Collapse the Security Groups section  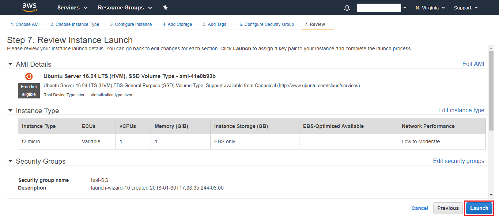11,161
